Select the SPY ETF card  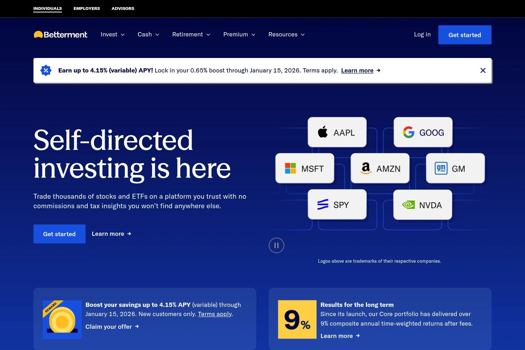tap(337, 204)
